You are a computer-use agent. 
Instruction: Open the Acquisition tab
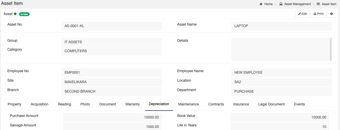pyautogui.click(x=39, y=104)
